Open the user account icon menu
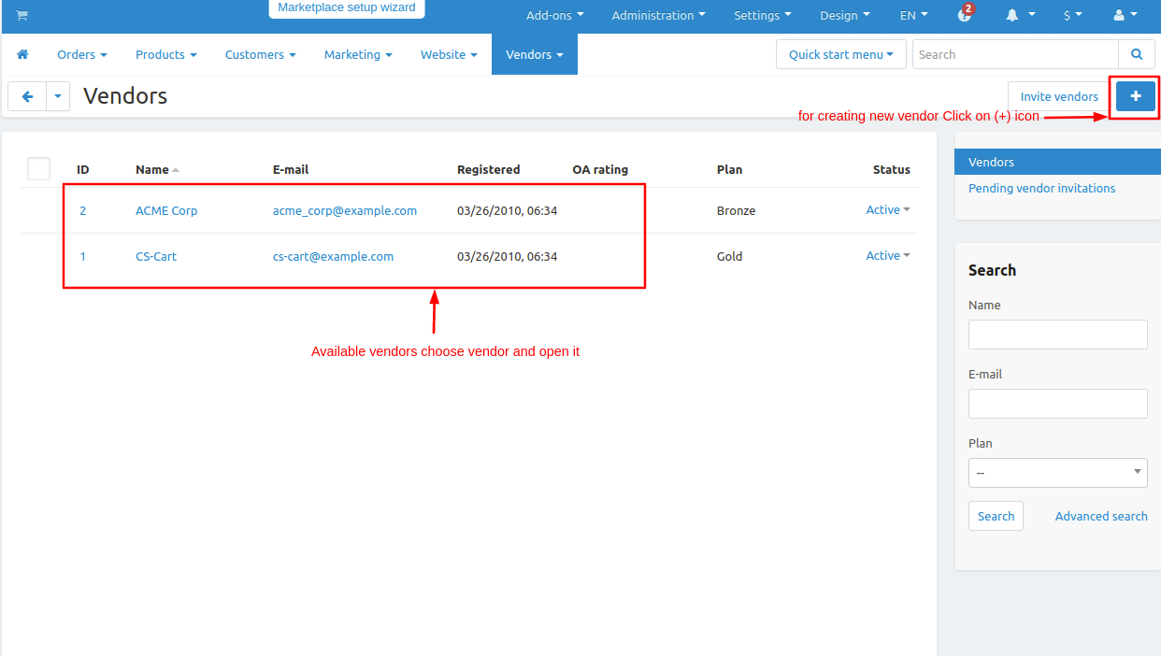Image resolution: width=1161 pixels, height=656 pixels. click(1125, 15)
